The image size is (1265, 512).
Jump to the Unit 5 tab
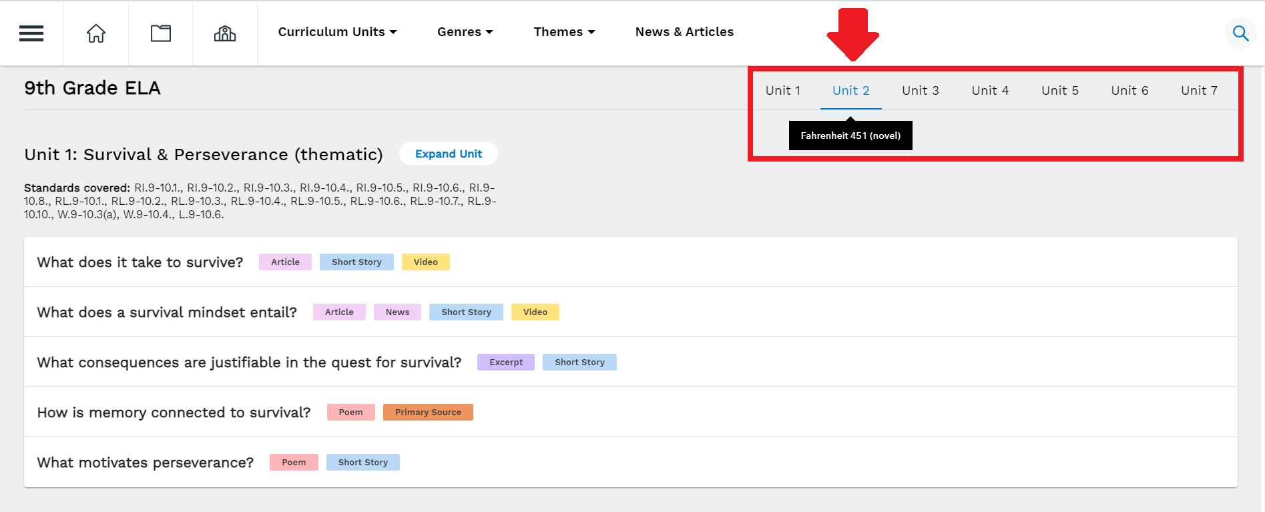click(1059, 91)
